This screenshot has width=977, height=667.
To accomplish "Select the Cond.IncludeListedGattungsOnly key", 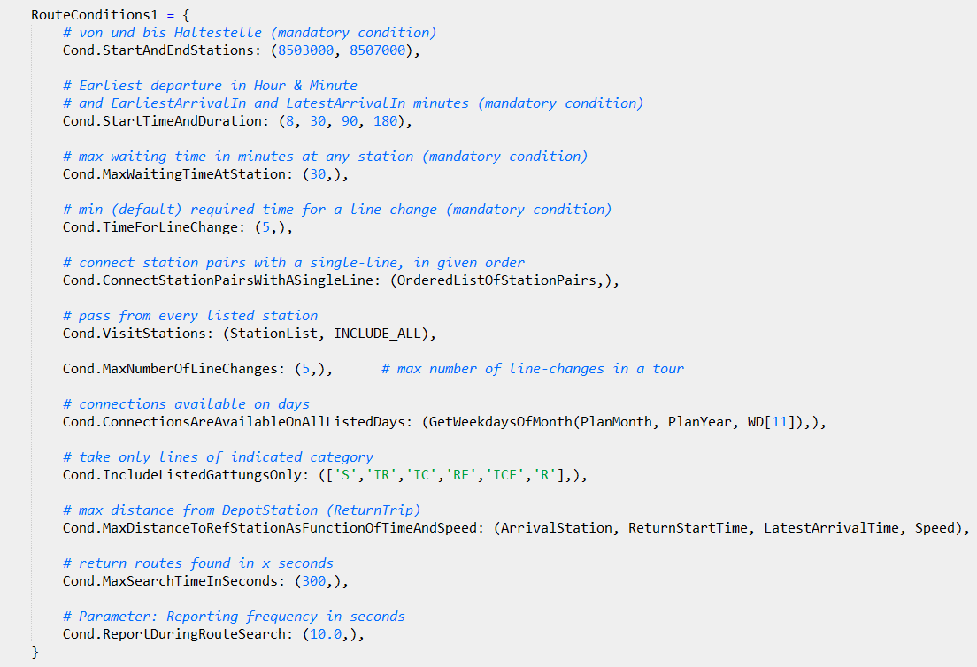I will point(182,475).
